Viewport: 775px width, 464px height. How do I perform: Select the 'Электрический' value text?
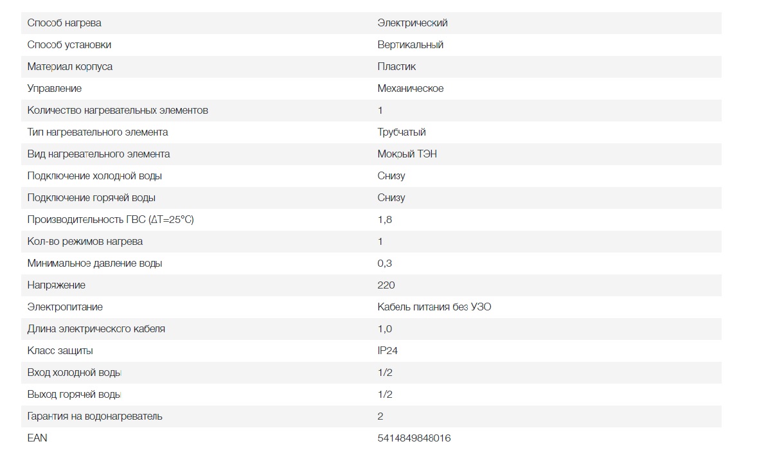pos(413,23)
